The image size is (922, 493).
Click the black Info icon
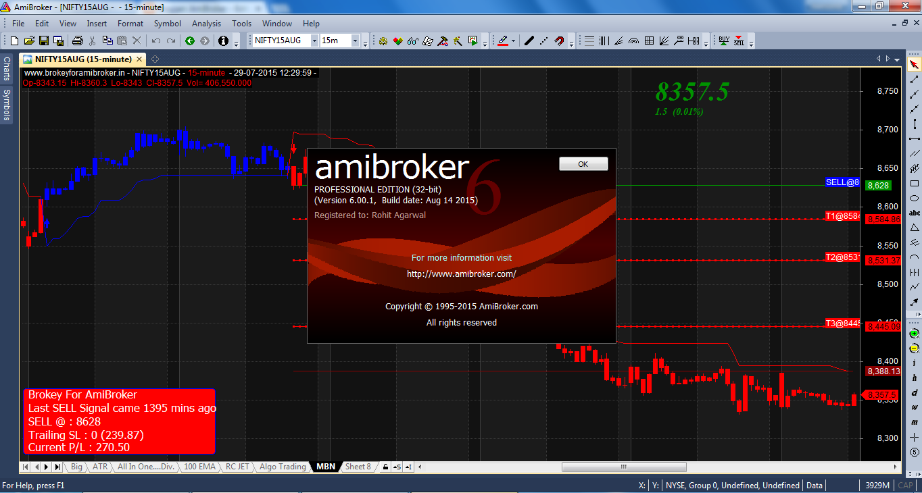(223, 41)
